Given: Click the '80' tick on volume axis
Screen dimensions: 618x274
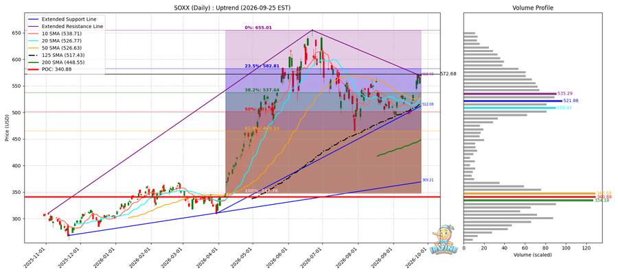Looking at the screenshot, I should (x=545, y=248).
